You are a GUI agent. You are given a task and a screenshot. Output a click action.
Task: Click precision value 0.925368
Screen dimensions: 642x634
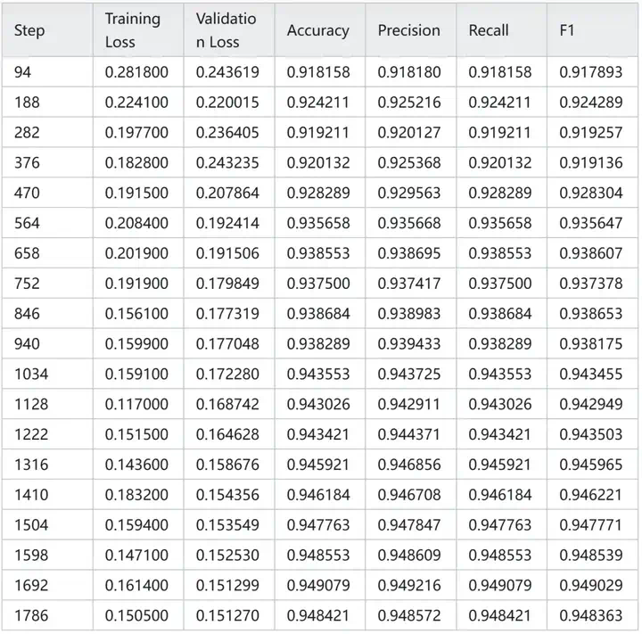pos(408,162)
